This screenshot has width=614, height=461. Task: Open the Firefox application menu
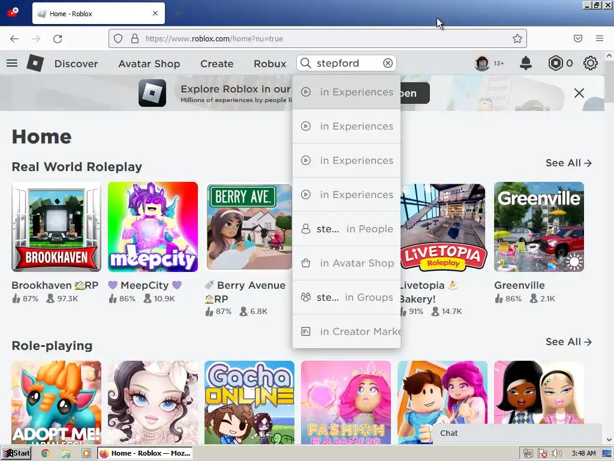click(x=600, y=38)
